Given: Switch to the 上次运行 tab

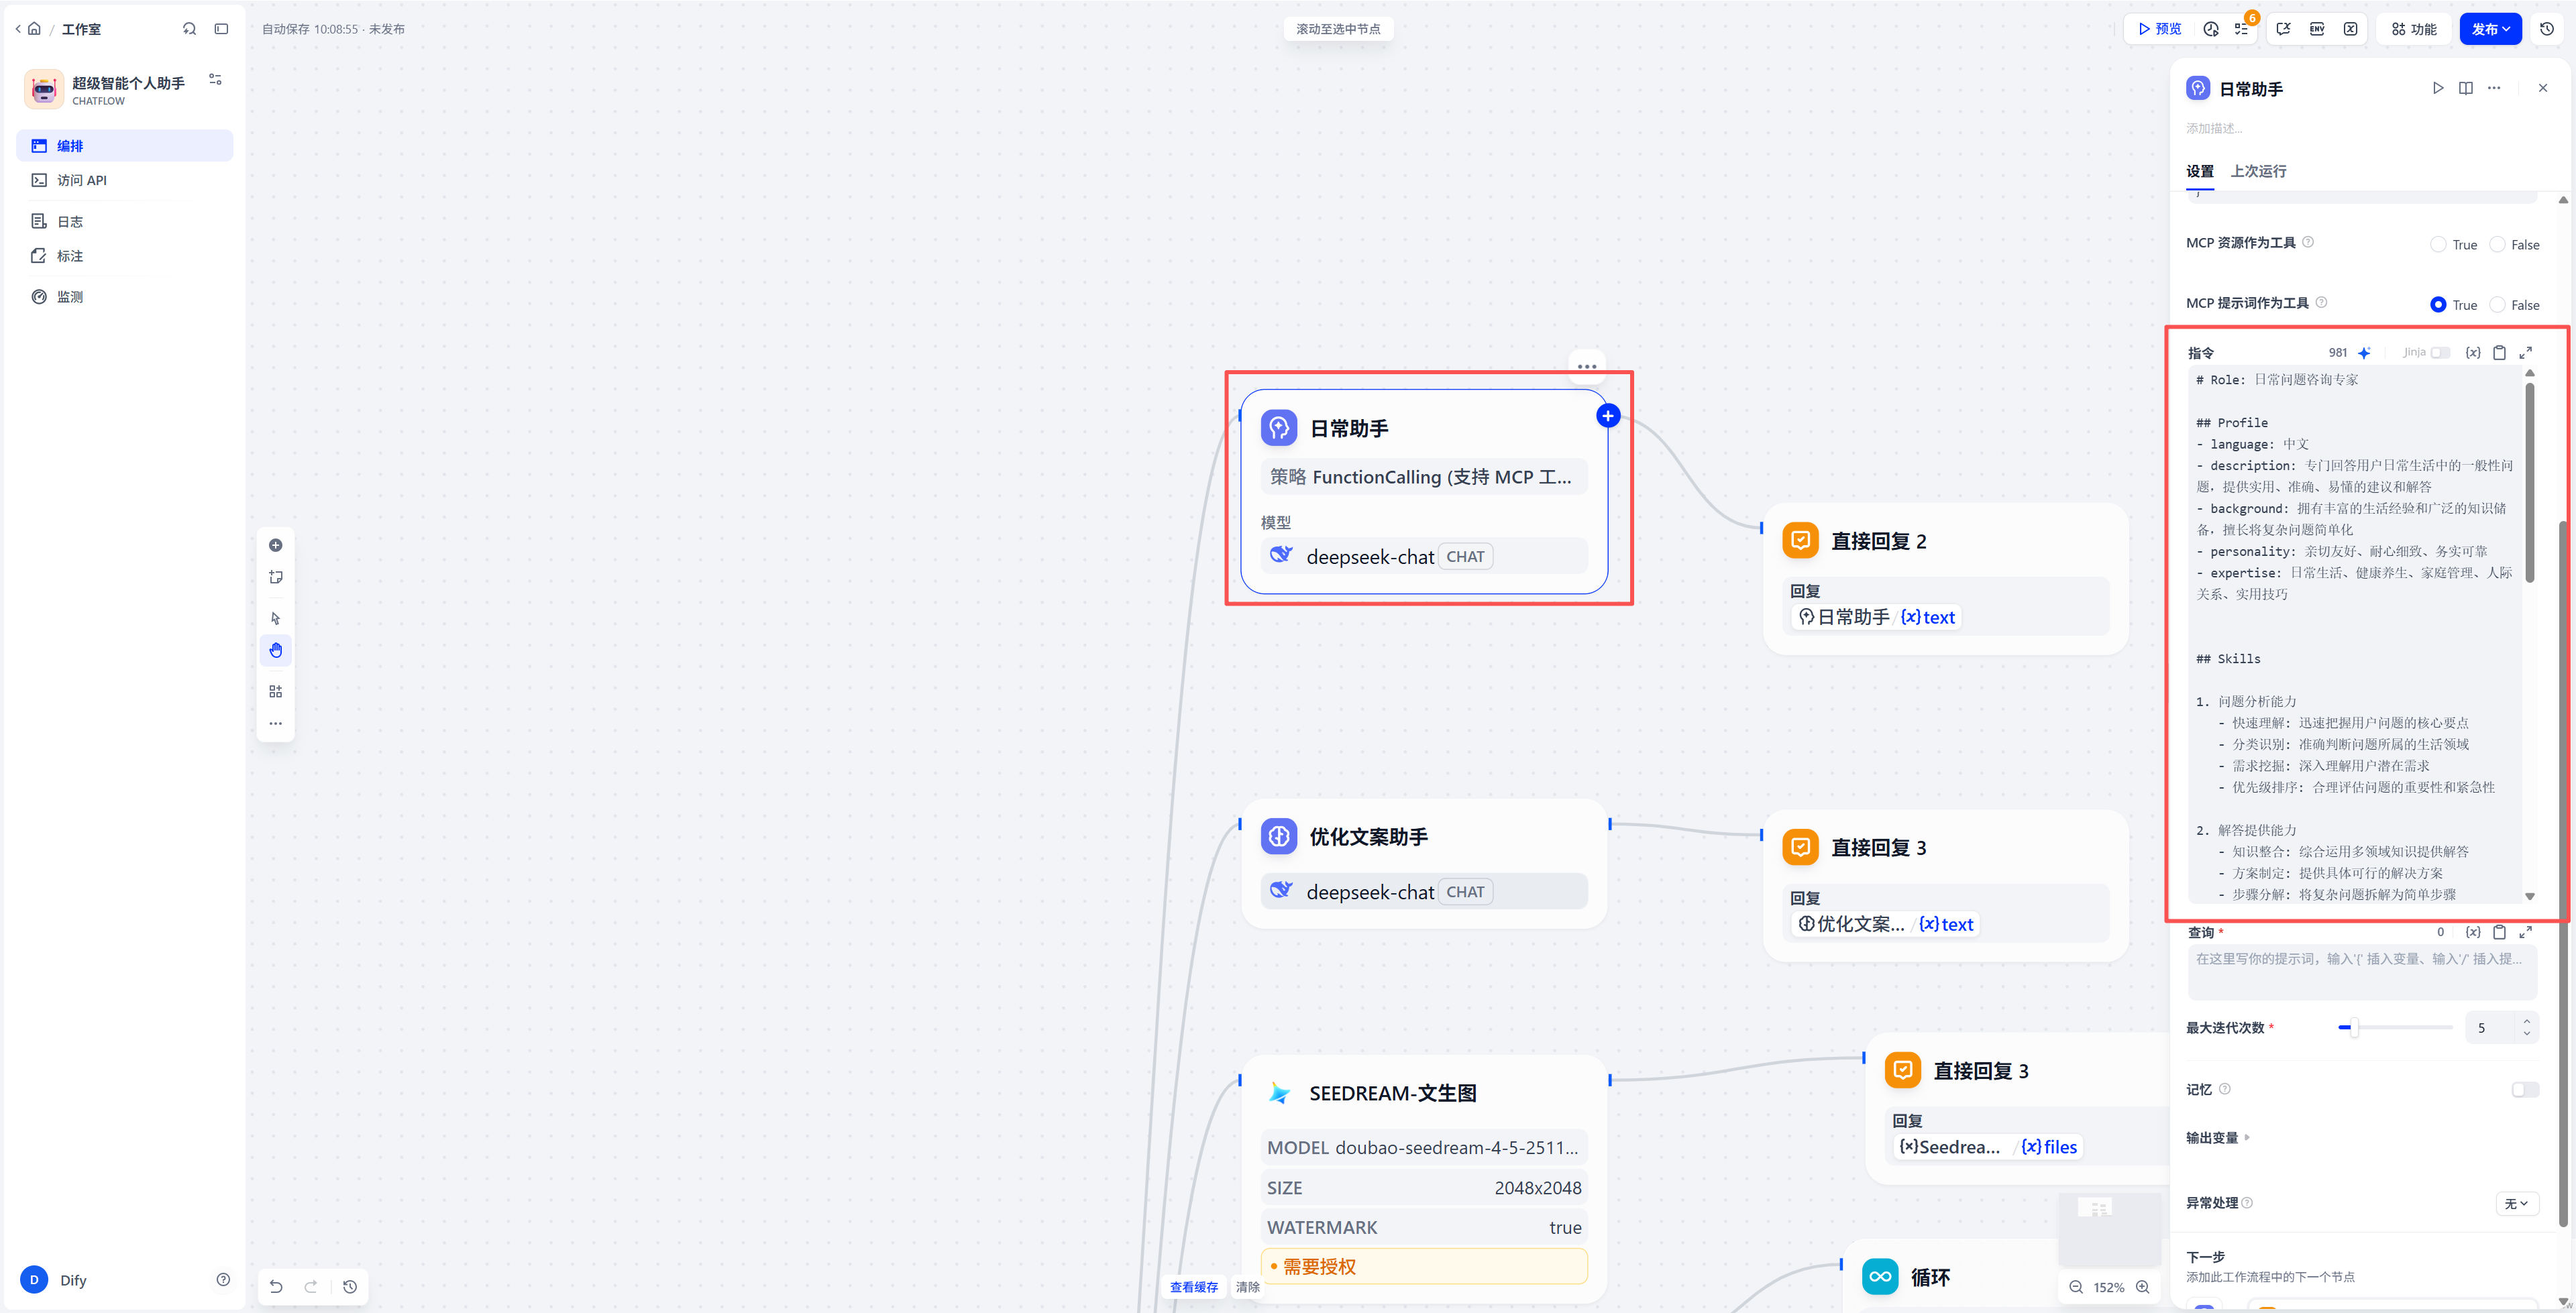Looking at the screenshot, I should pos(2258,171).
